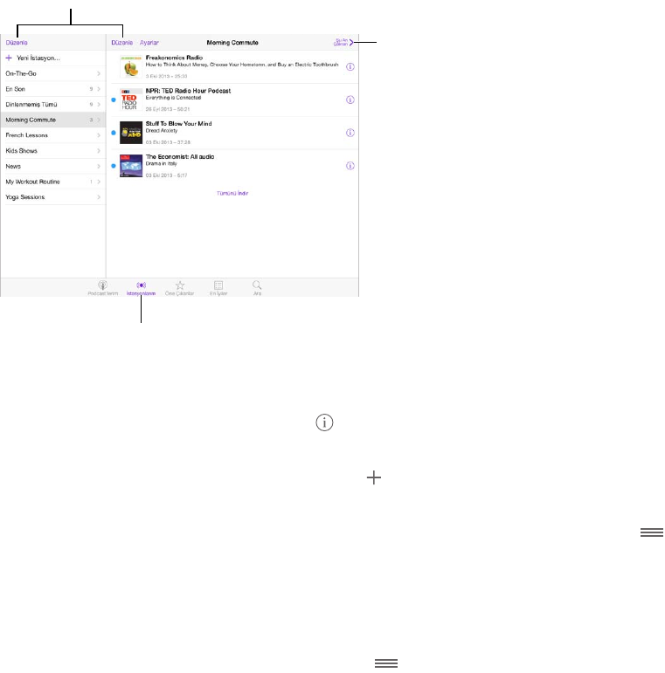The image size is (665, 673).
Task: Play The Economist: All audio title
Action: [x=180, y=156]
